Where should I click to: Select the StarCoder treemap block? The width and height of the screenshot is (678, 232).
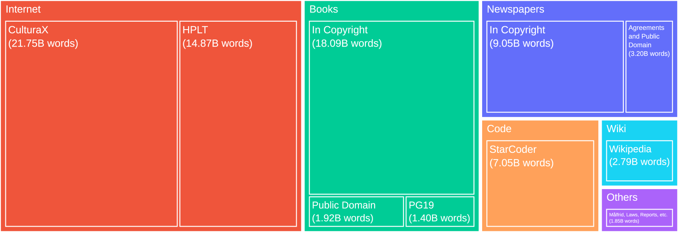pos(540,192)
